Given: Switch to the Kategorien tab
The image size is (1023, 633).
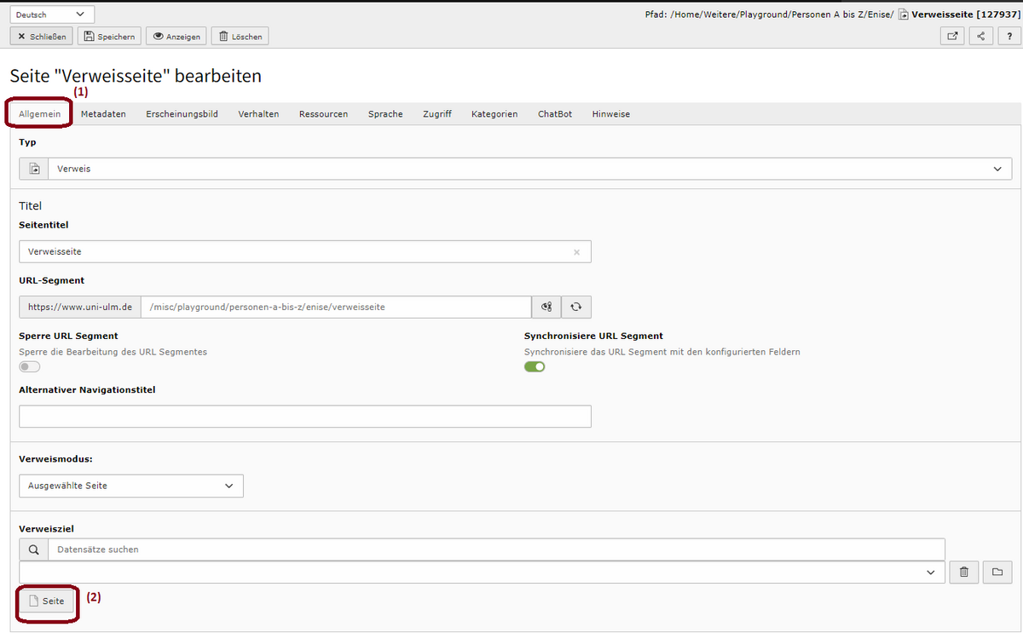Looking at the screenshot, I should pos(494,114).
